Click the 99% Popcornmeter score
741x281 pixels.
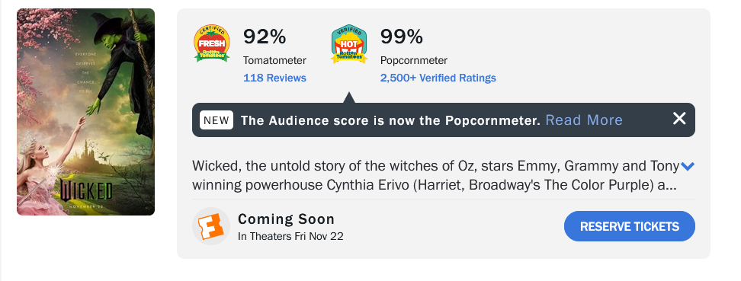[x=402, y=37]
